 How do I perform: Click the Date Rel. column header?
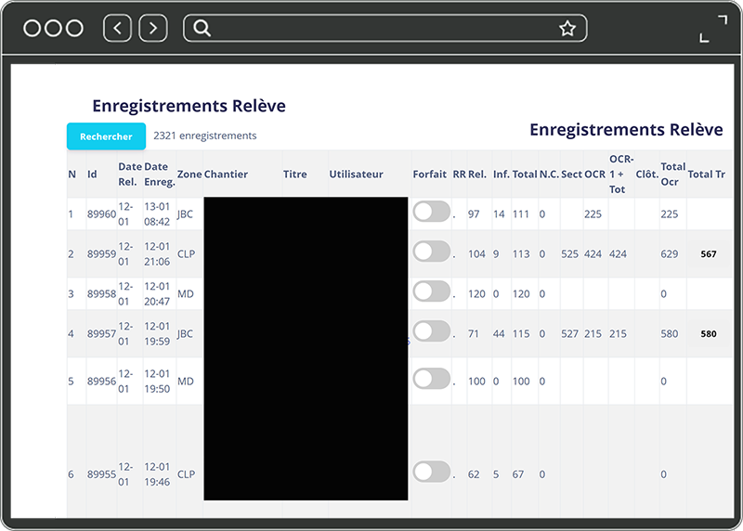coord(130,175)
